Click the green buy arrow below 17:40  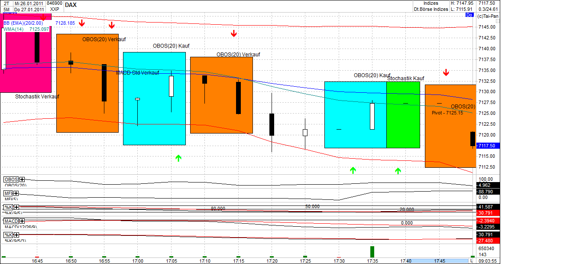tap(398, 171)
